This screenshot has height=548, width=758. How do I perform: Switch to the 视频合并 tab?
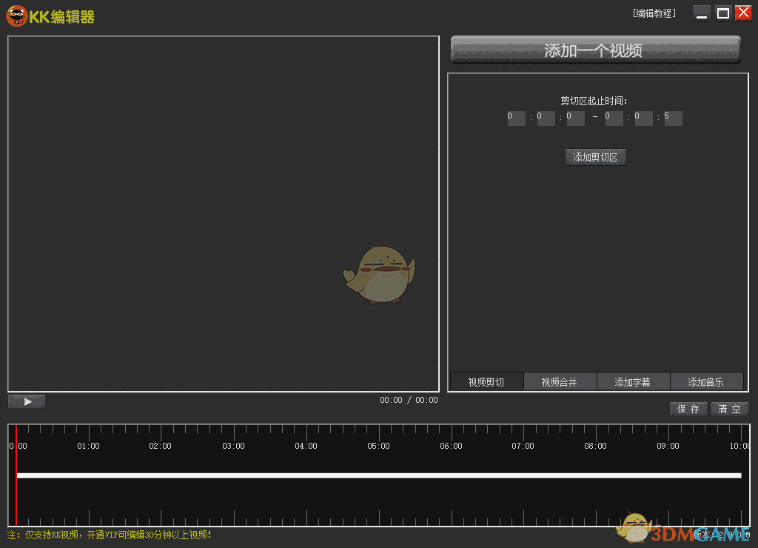coord(560,382)
